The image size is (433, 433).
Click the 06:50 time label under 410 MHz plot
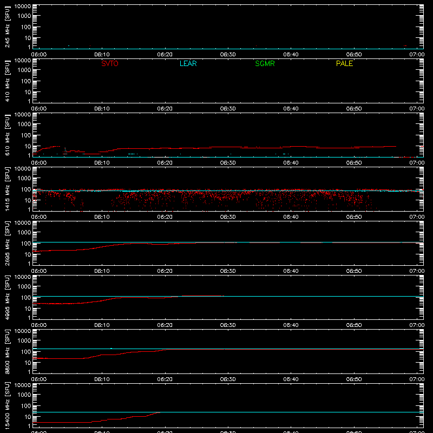pyautogui.click(x=354, y=109)
